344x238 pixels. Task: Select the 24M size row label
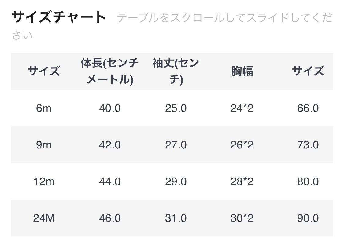pyautogui.click(x=44, y=218)
